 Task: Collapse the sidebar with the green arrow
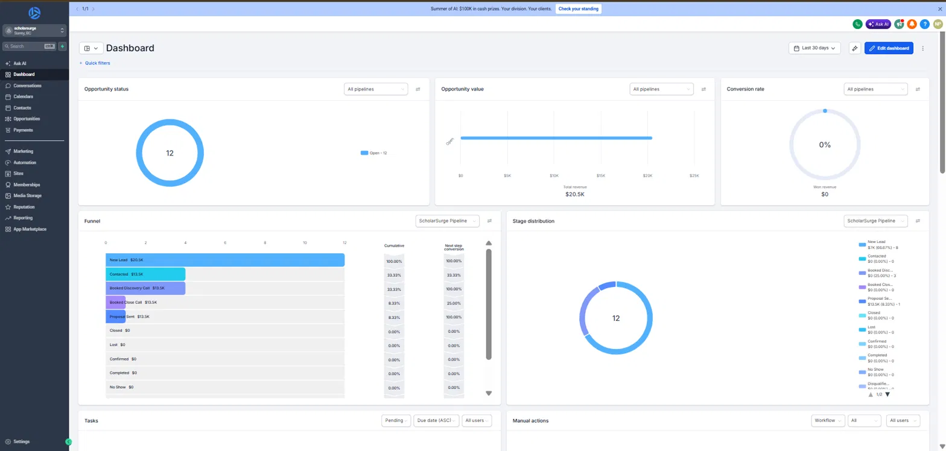(x=69, y=442)
